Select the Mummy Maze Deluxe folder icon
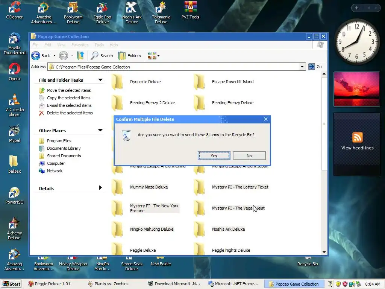The width and height of the screenshot is (385, 289). (117, 187)
